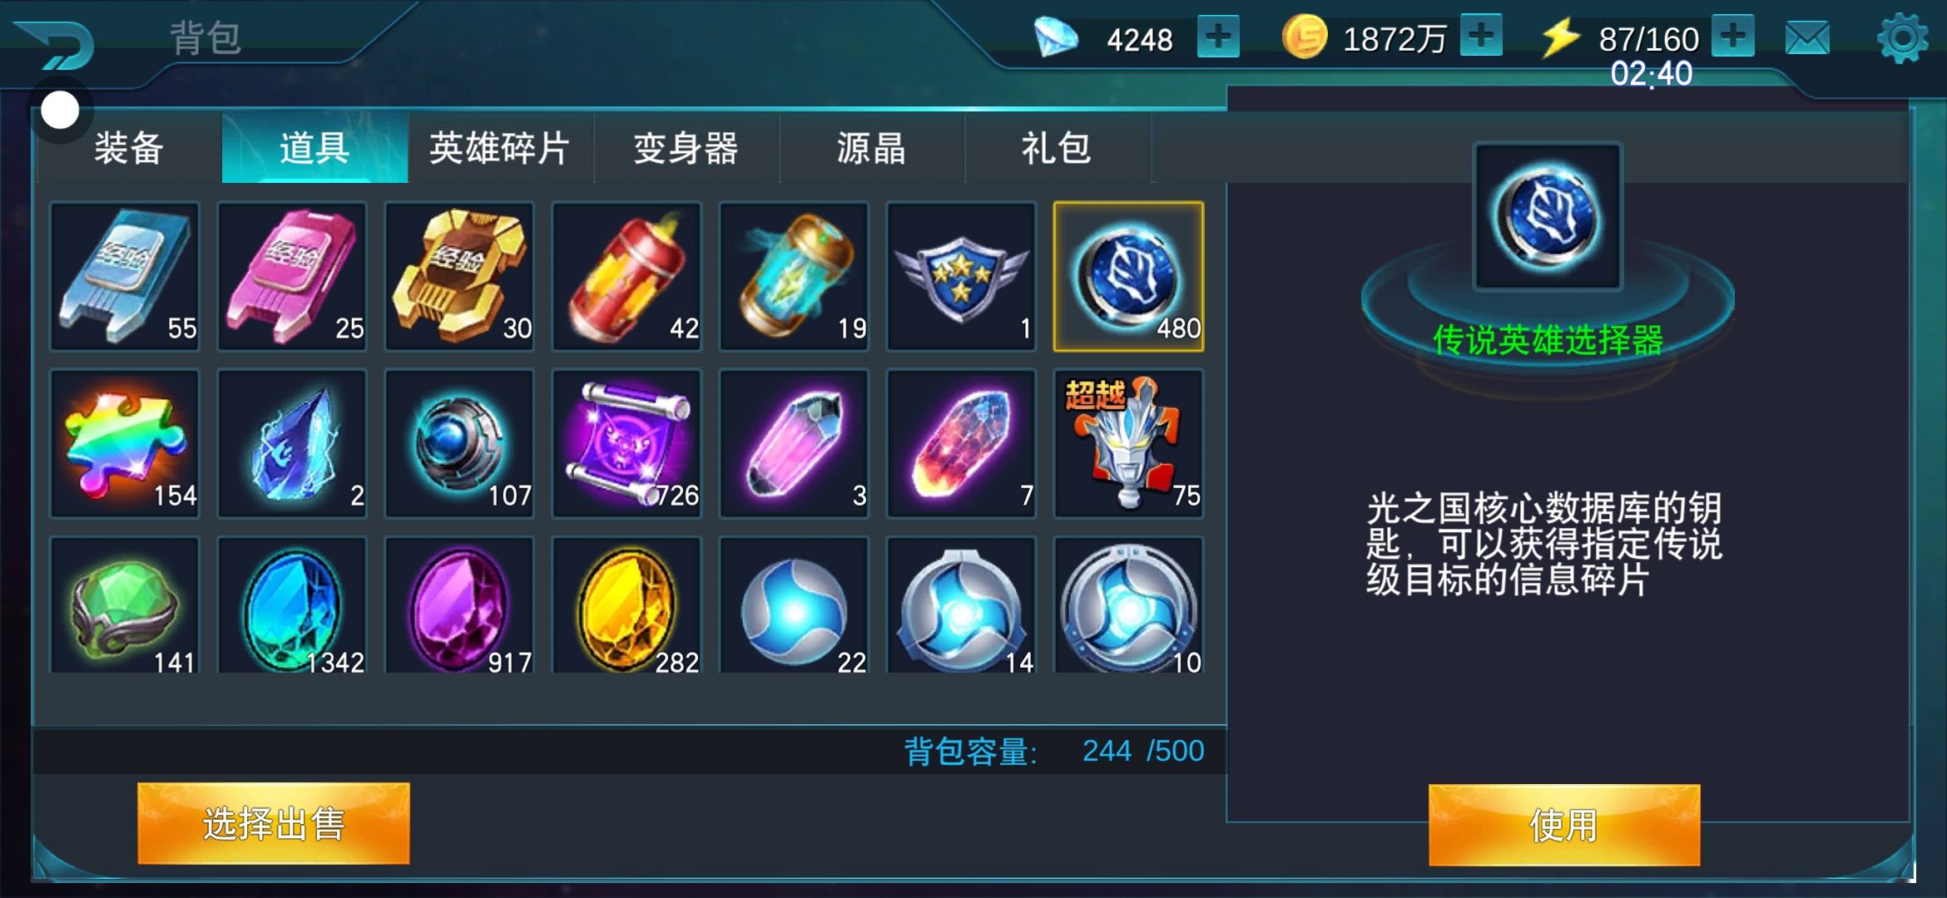Add more diamonds with plus button
1947x898 pixels.
tap(1218, 37)
